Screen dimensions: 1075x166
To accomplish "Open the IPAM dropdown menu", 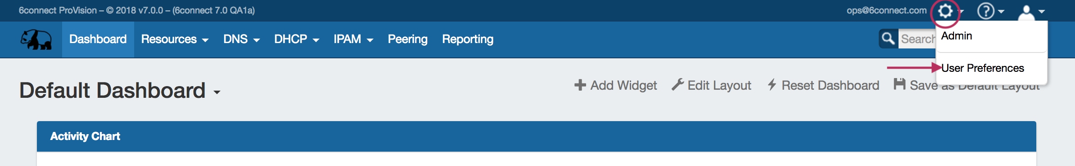I will [353, 39].
